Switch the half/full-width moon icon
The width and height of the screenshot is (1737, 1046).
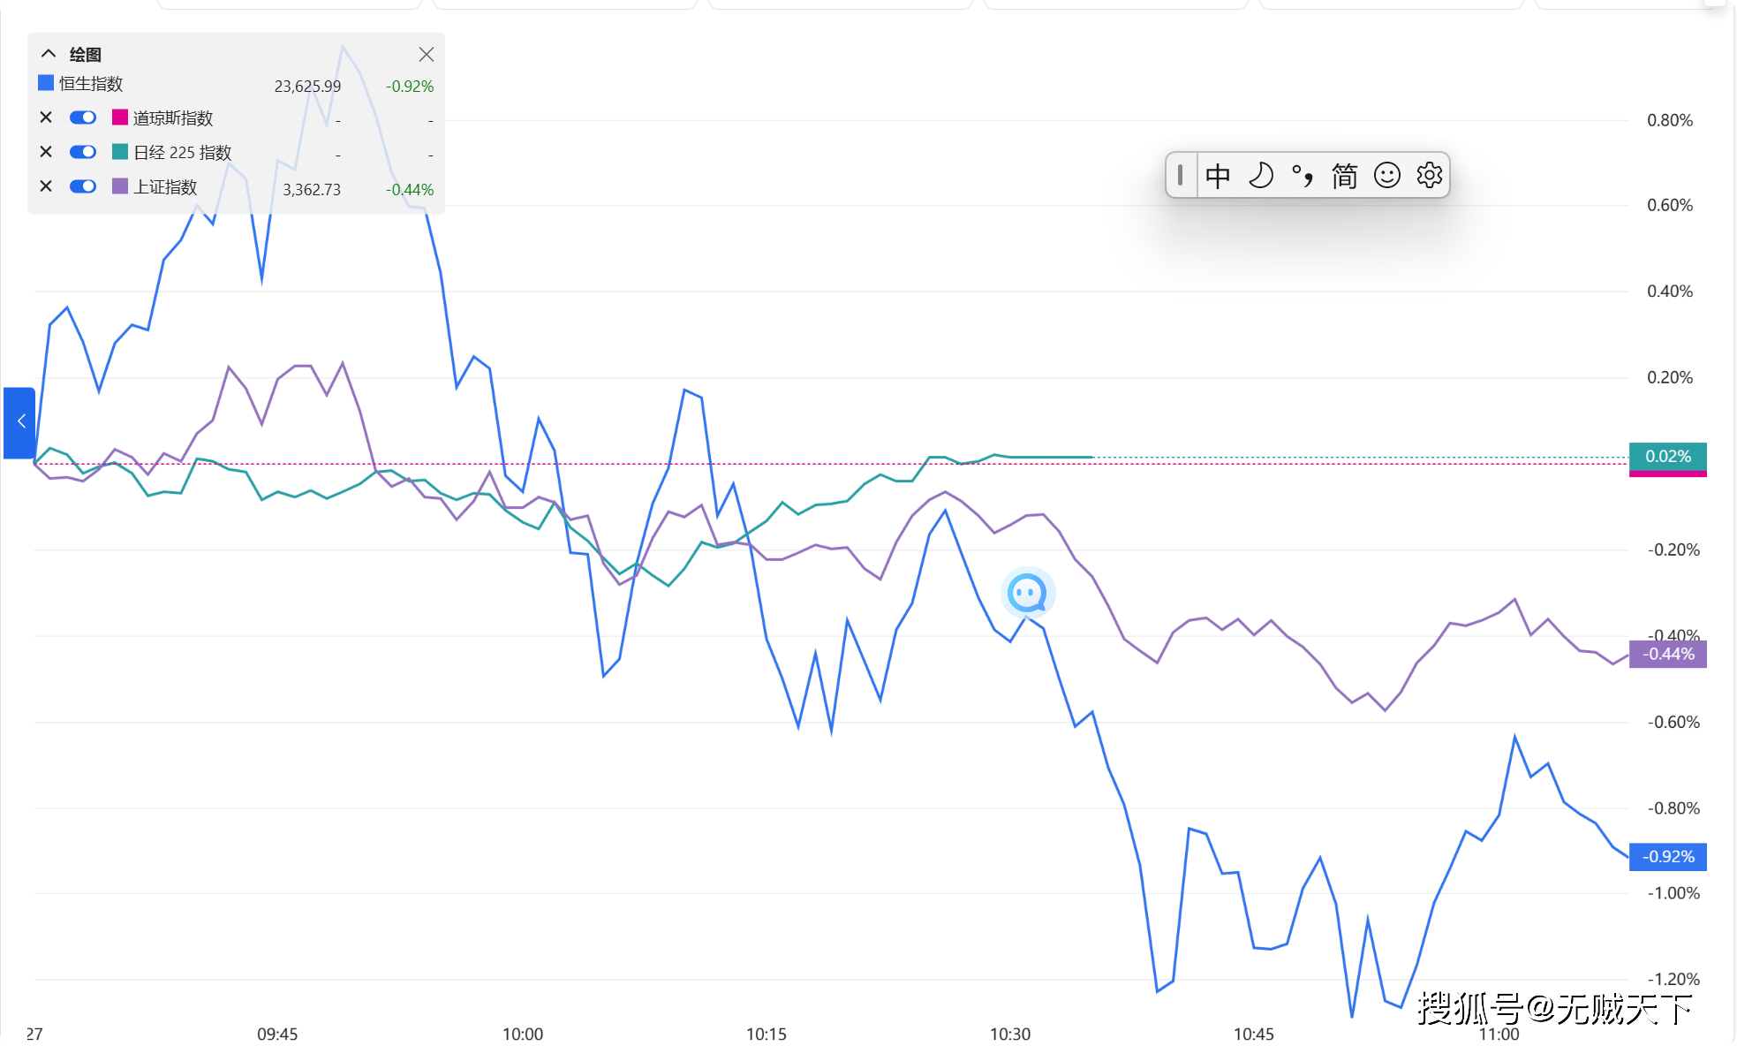click(x=1260, y=176)
